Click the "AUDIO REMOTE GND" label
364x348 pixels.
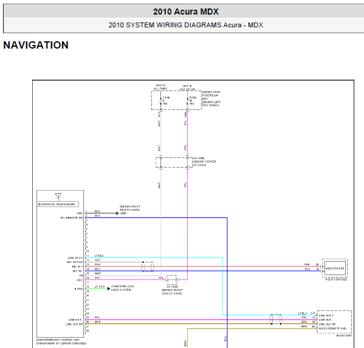[x=332, y=329]
